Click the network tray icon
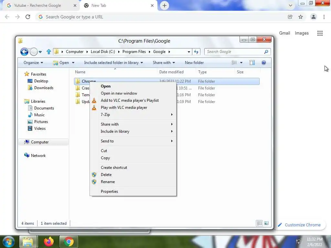The height and width of the screenshot is (248, 331). pyautogui.click(x=299, y=242)
